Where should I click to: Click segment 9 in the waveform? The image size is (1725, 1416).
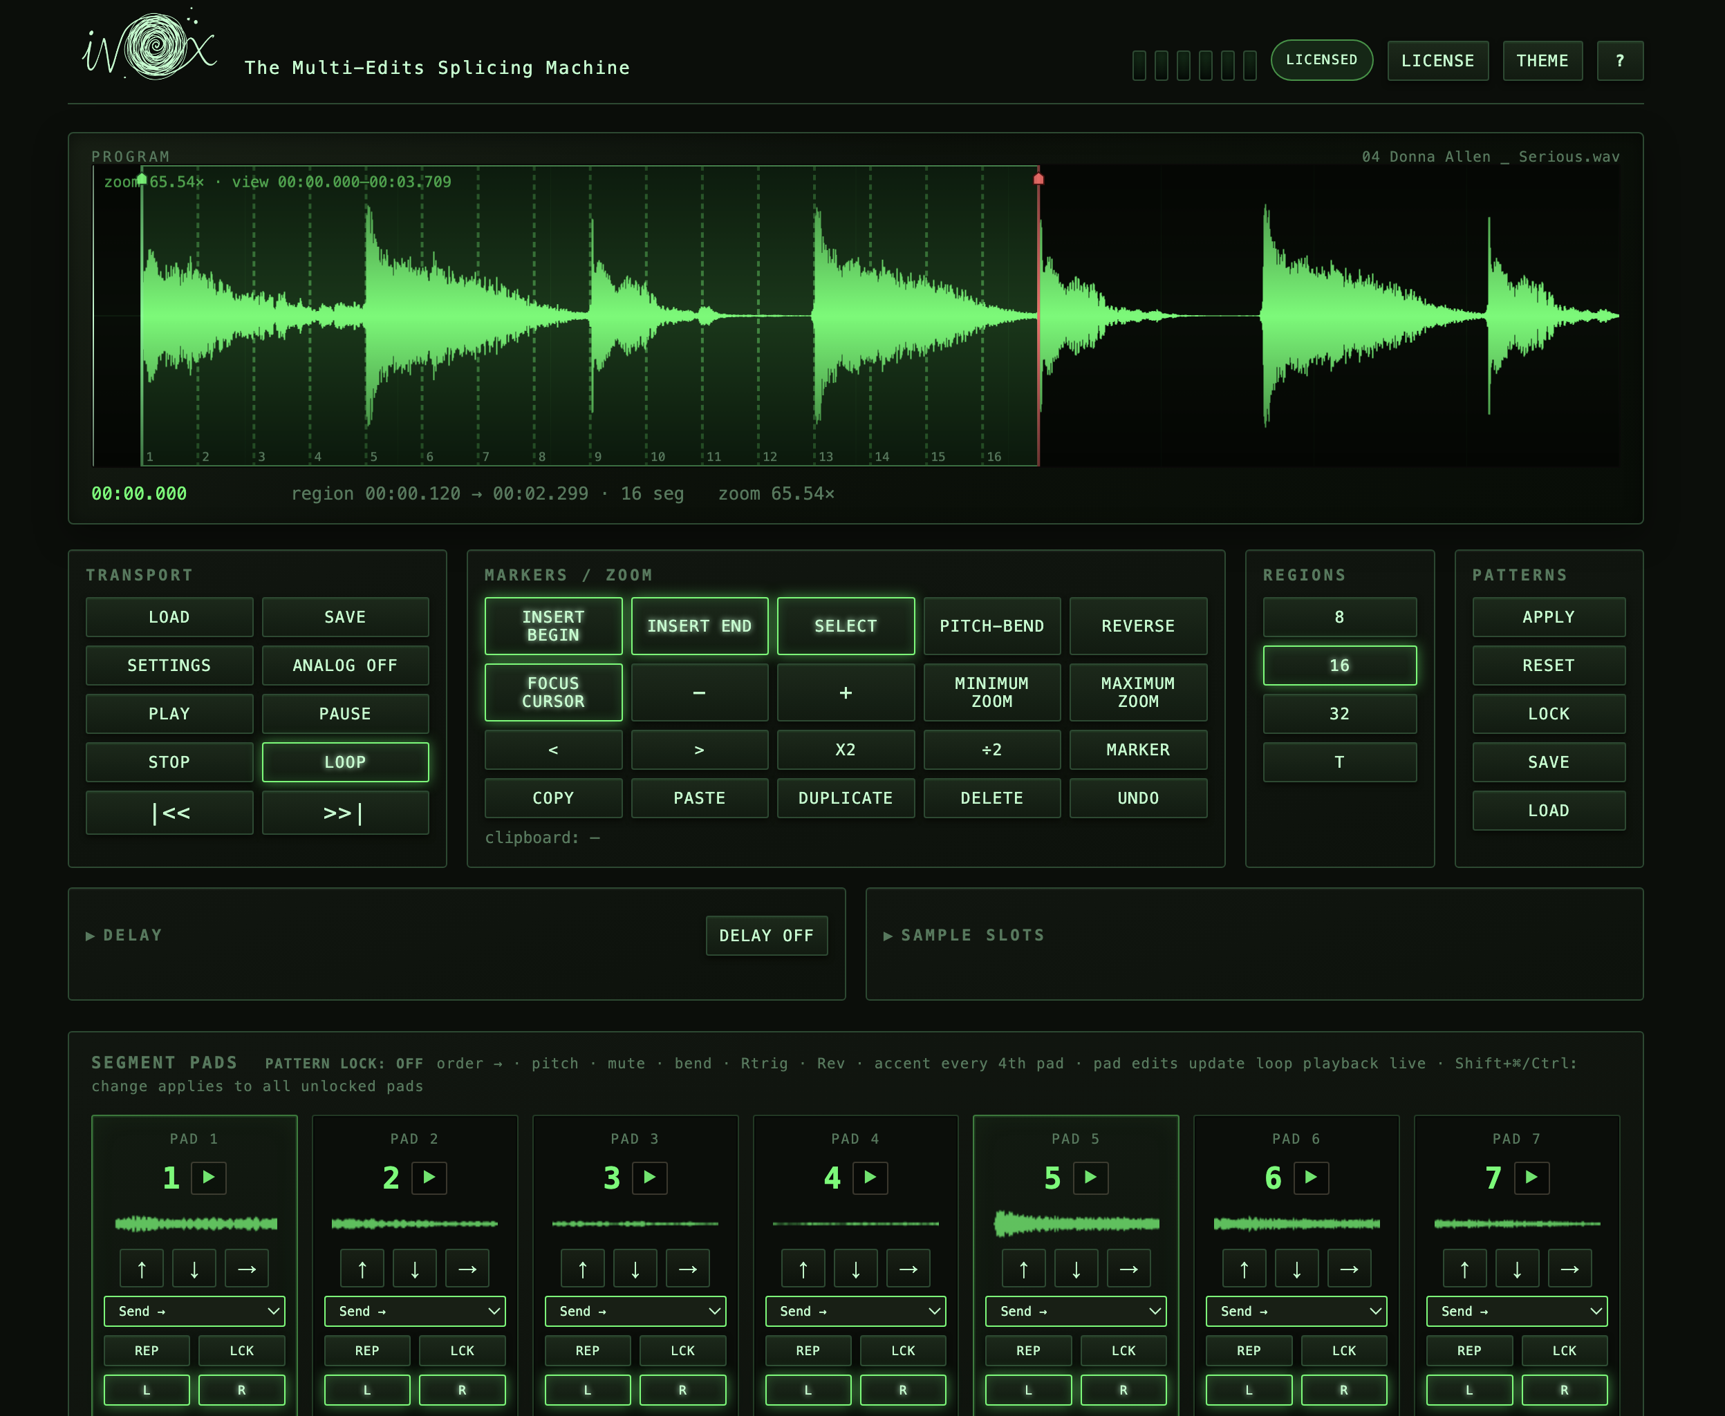617,317
